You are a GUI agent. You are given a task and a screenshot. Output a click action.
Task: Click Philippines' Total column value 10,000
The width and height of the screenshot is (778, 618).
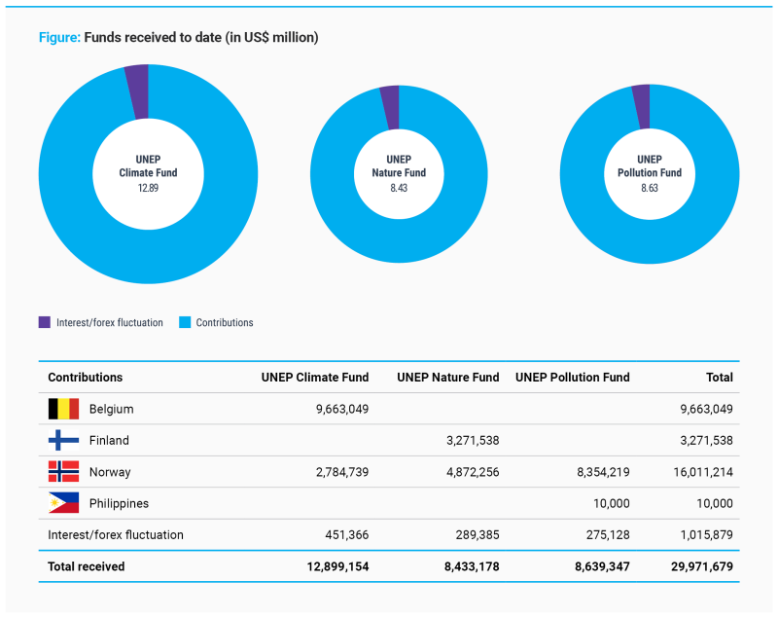point(715,503)
